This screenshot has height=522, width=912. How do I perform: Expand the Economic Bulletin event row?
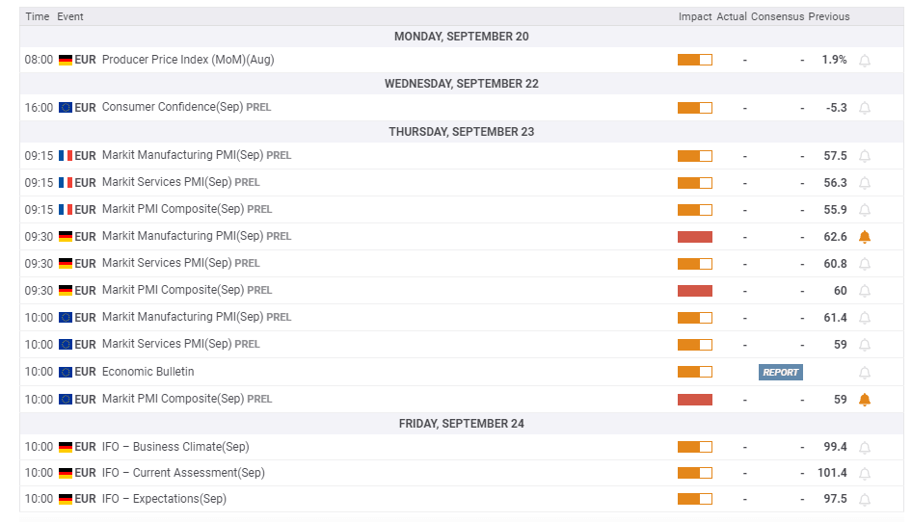point(148,372)
